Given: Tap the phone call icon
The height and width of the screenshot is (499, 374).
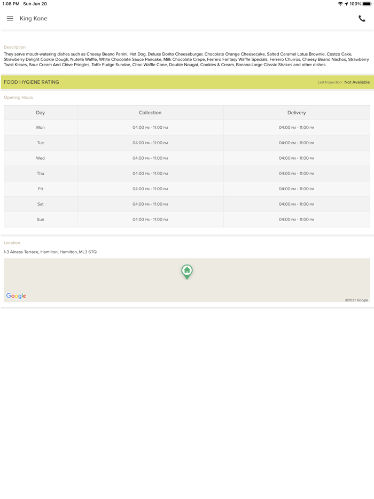Looking at the screenshot, I should click(362, 19).
